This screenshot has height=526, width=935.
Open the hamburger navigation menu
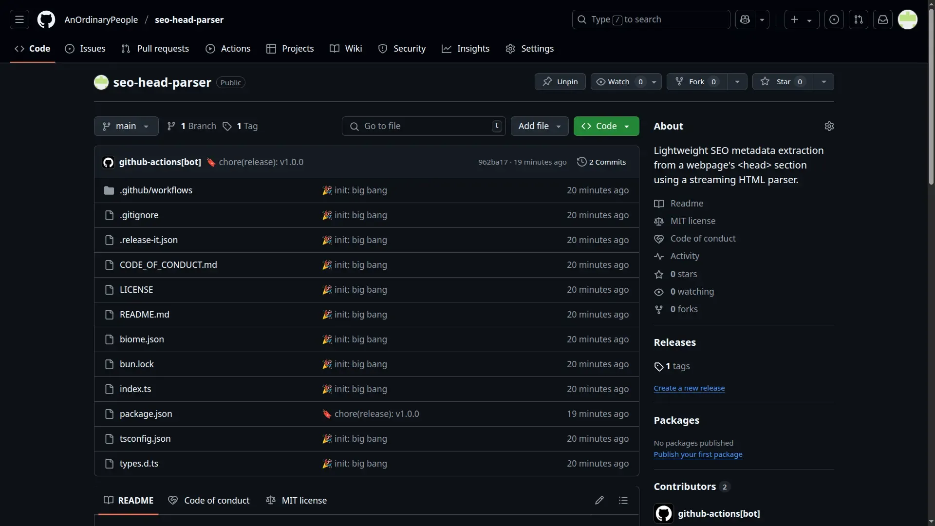coord(19,19)
